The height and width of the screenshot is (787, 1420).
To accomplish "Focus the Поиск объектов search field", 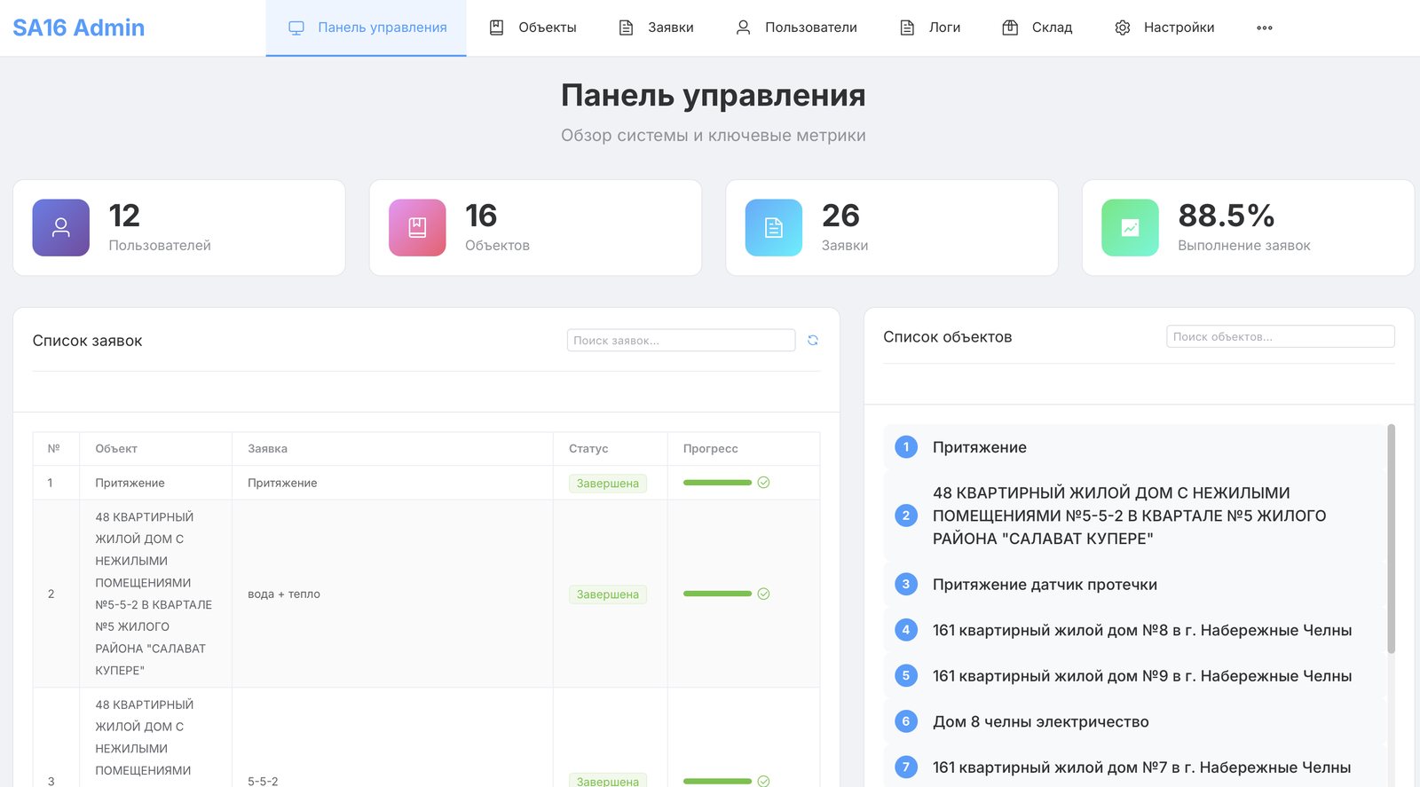I will 1281,336.
